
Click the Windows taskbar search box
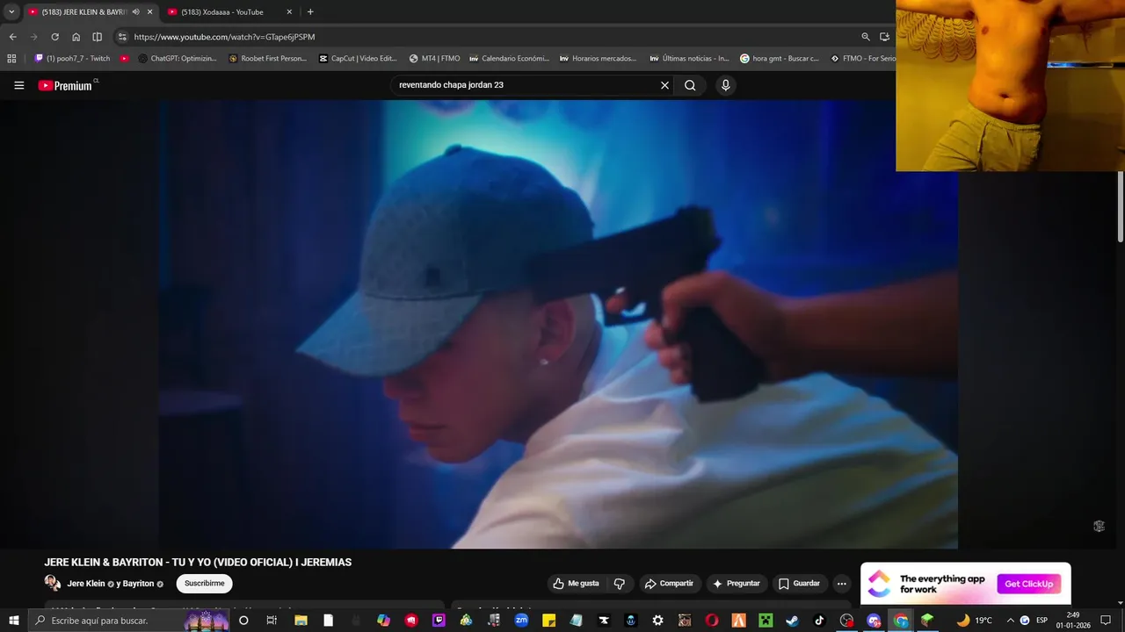click(x=129, y=621)
